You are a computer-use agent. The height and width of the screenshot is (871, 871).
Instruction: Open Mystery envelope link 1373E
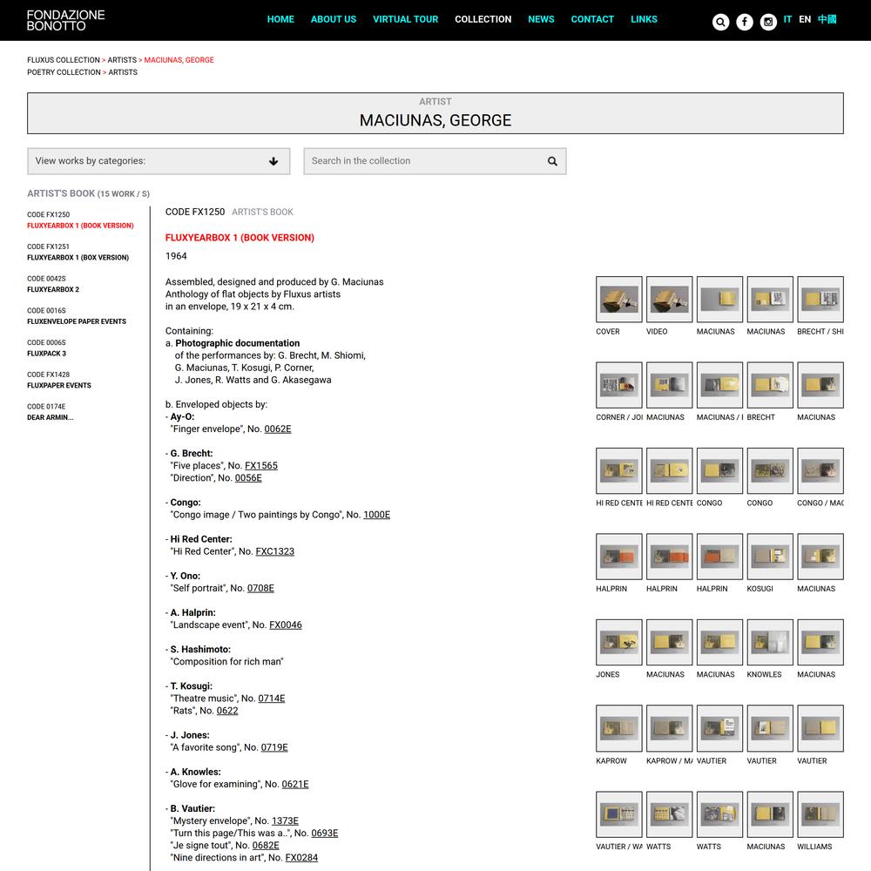285,820
